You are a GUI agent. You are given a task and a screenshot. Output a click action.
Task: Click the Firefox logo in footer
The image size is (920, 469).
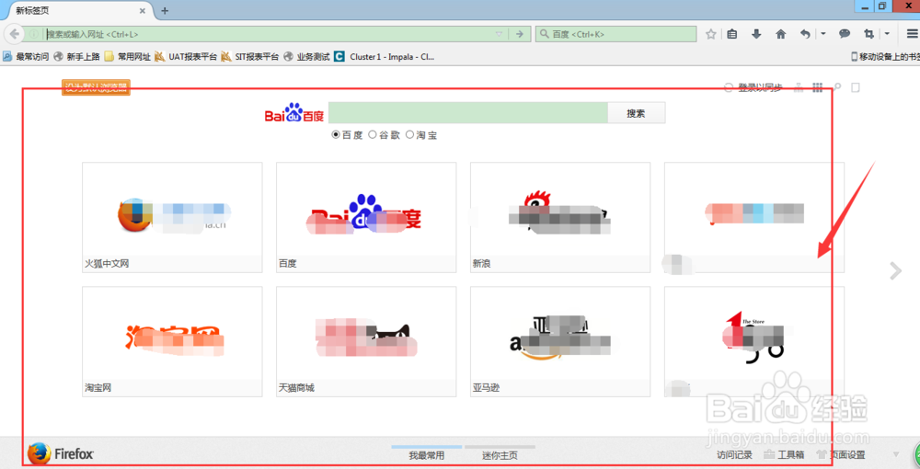pos(61,453)
